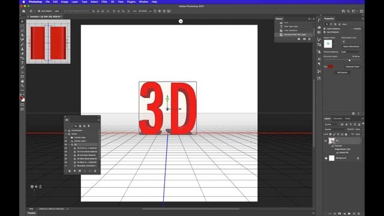Create new document from state in History

tap(299, 39)
